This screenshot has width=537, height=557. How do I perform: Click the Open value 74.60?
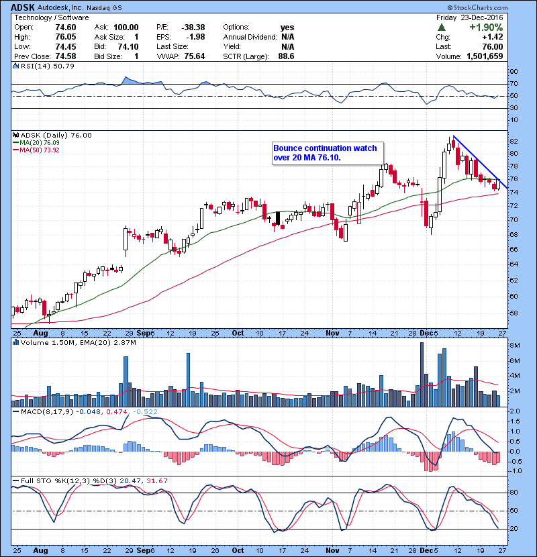[66, 28]
